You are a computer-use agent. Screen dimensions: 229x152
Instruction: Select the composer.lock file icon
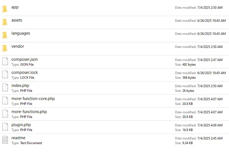pos(5,74)
